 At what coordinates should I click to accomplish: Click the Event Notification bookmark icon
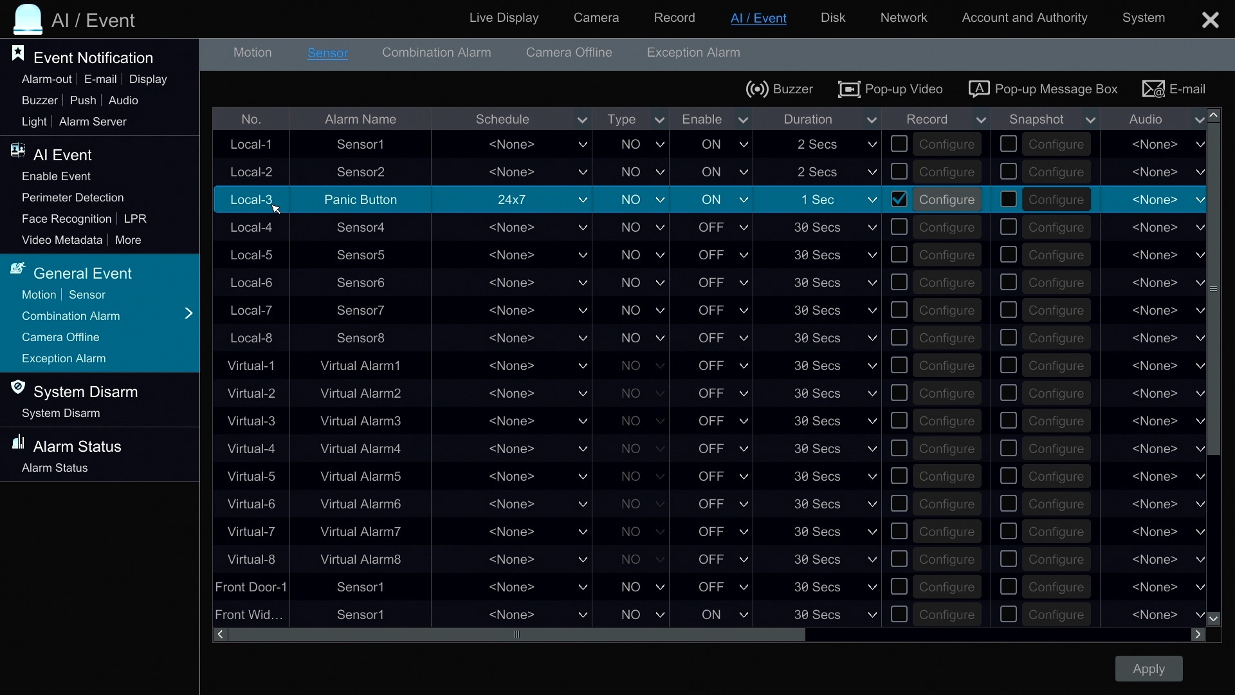(x=18, y=54)
